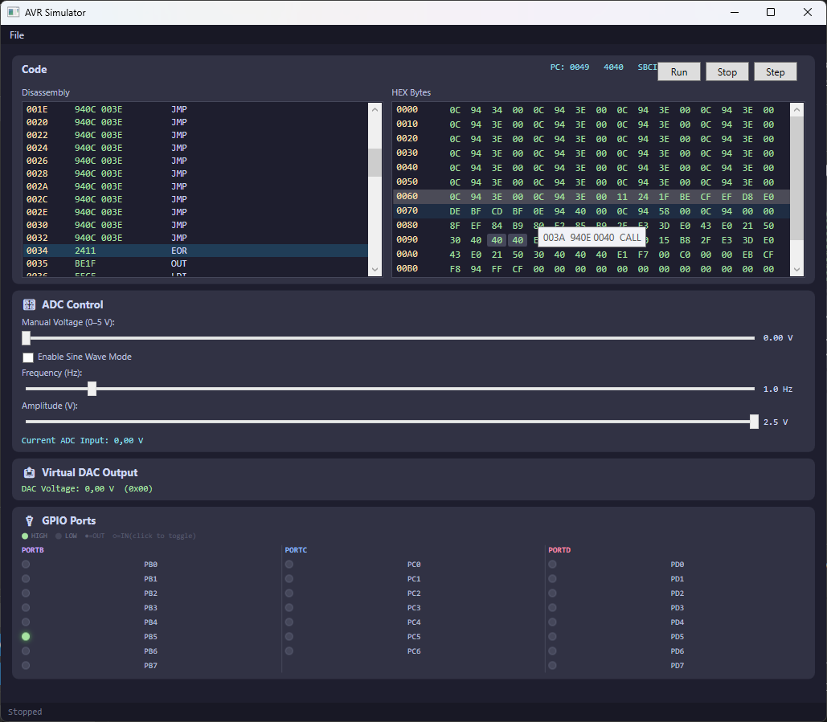The image size is (827, 722).
Task: Toggle the PB1 pin indicator
Action: (26, 579)
